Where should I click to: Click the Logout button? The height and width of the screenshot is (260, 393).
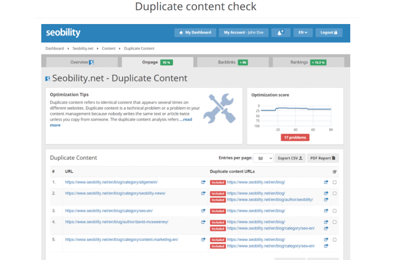pyautogui.click(x=329, y=32)
